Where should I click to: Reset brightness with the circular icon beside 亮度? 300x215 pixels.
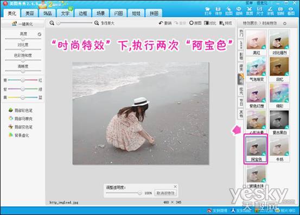coord(40,34)
